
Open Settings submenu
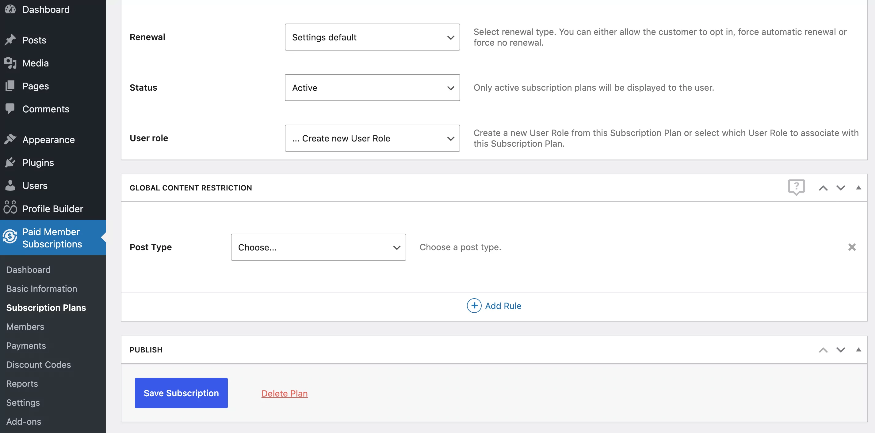click(x=23, y=403)
